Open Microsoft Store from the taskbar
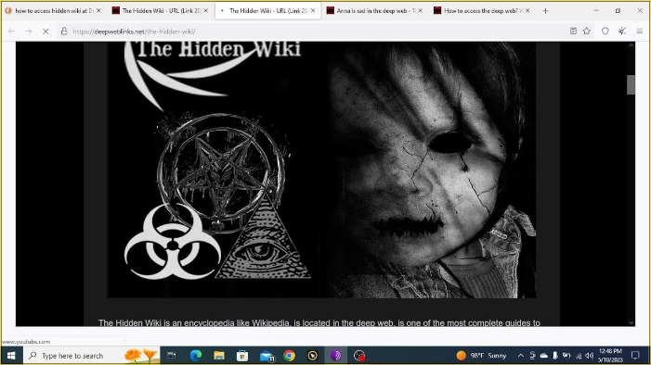The width and height of the screenshot is (651, 365). [x=242, y=356]
